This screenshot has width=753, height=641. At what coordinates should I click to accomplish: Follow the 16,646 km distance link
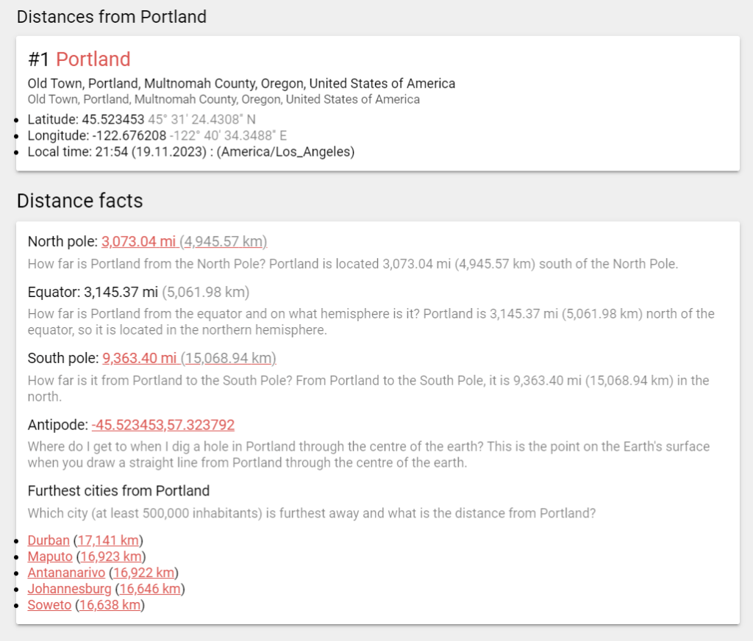click(150, 589)
